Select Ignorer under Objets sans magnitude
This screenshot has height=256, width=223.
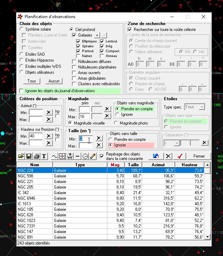117,114
